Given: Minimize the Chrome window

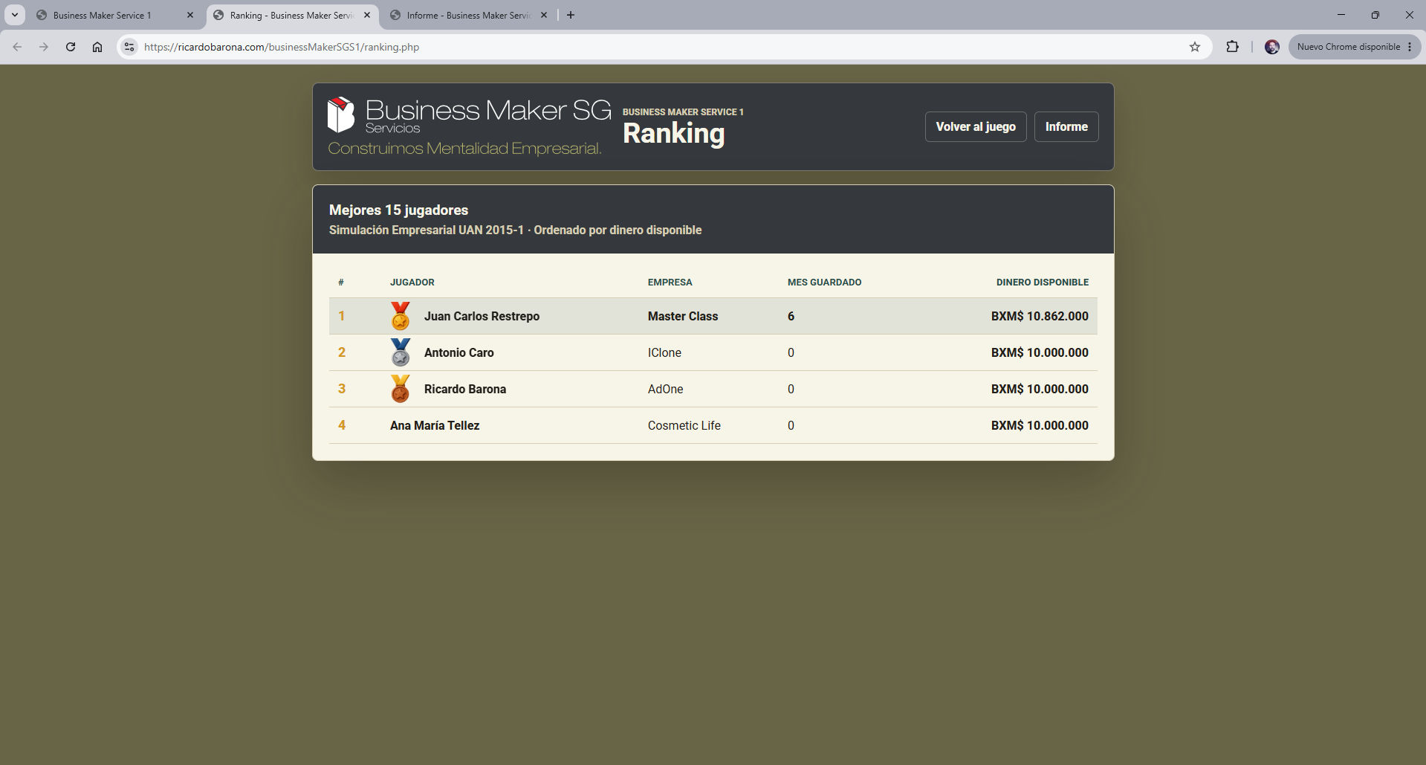Looking at the screenshot, I should (1341, 15).
